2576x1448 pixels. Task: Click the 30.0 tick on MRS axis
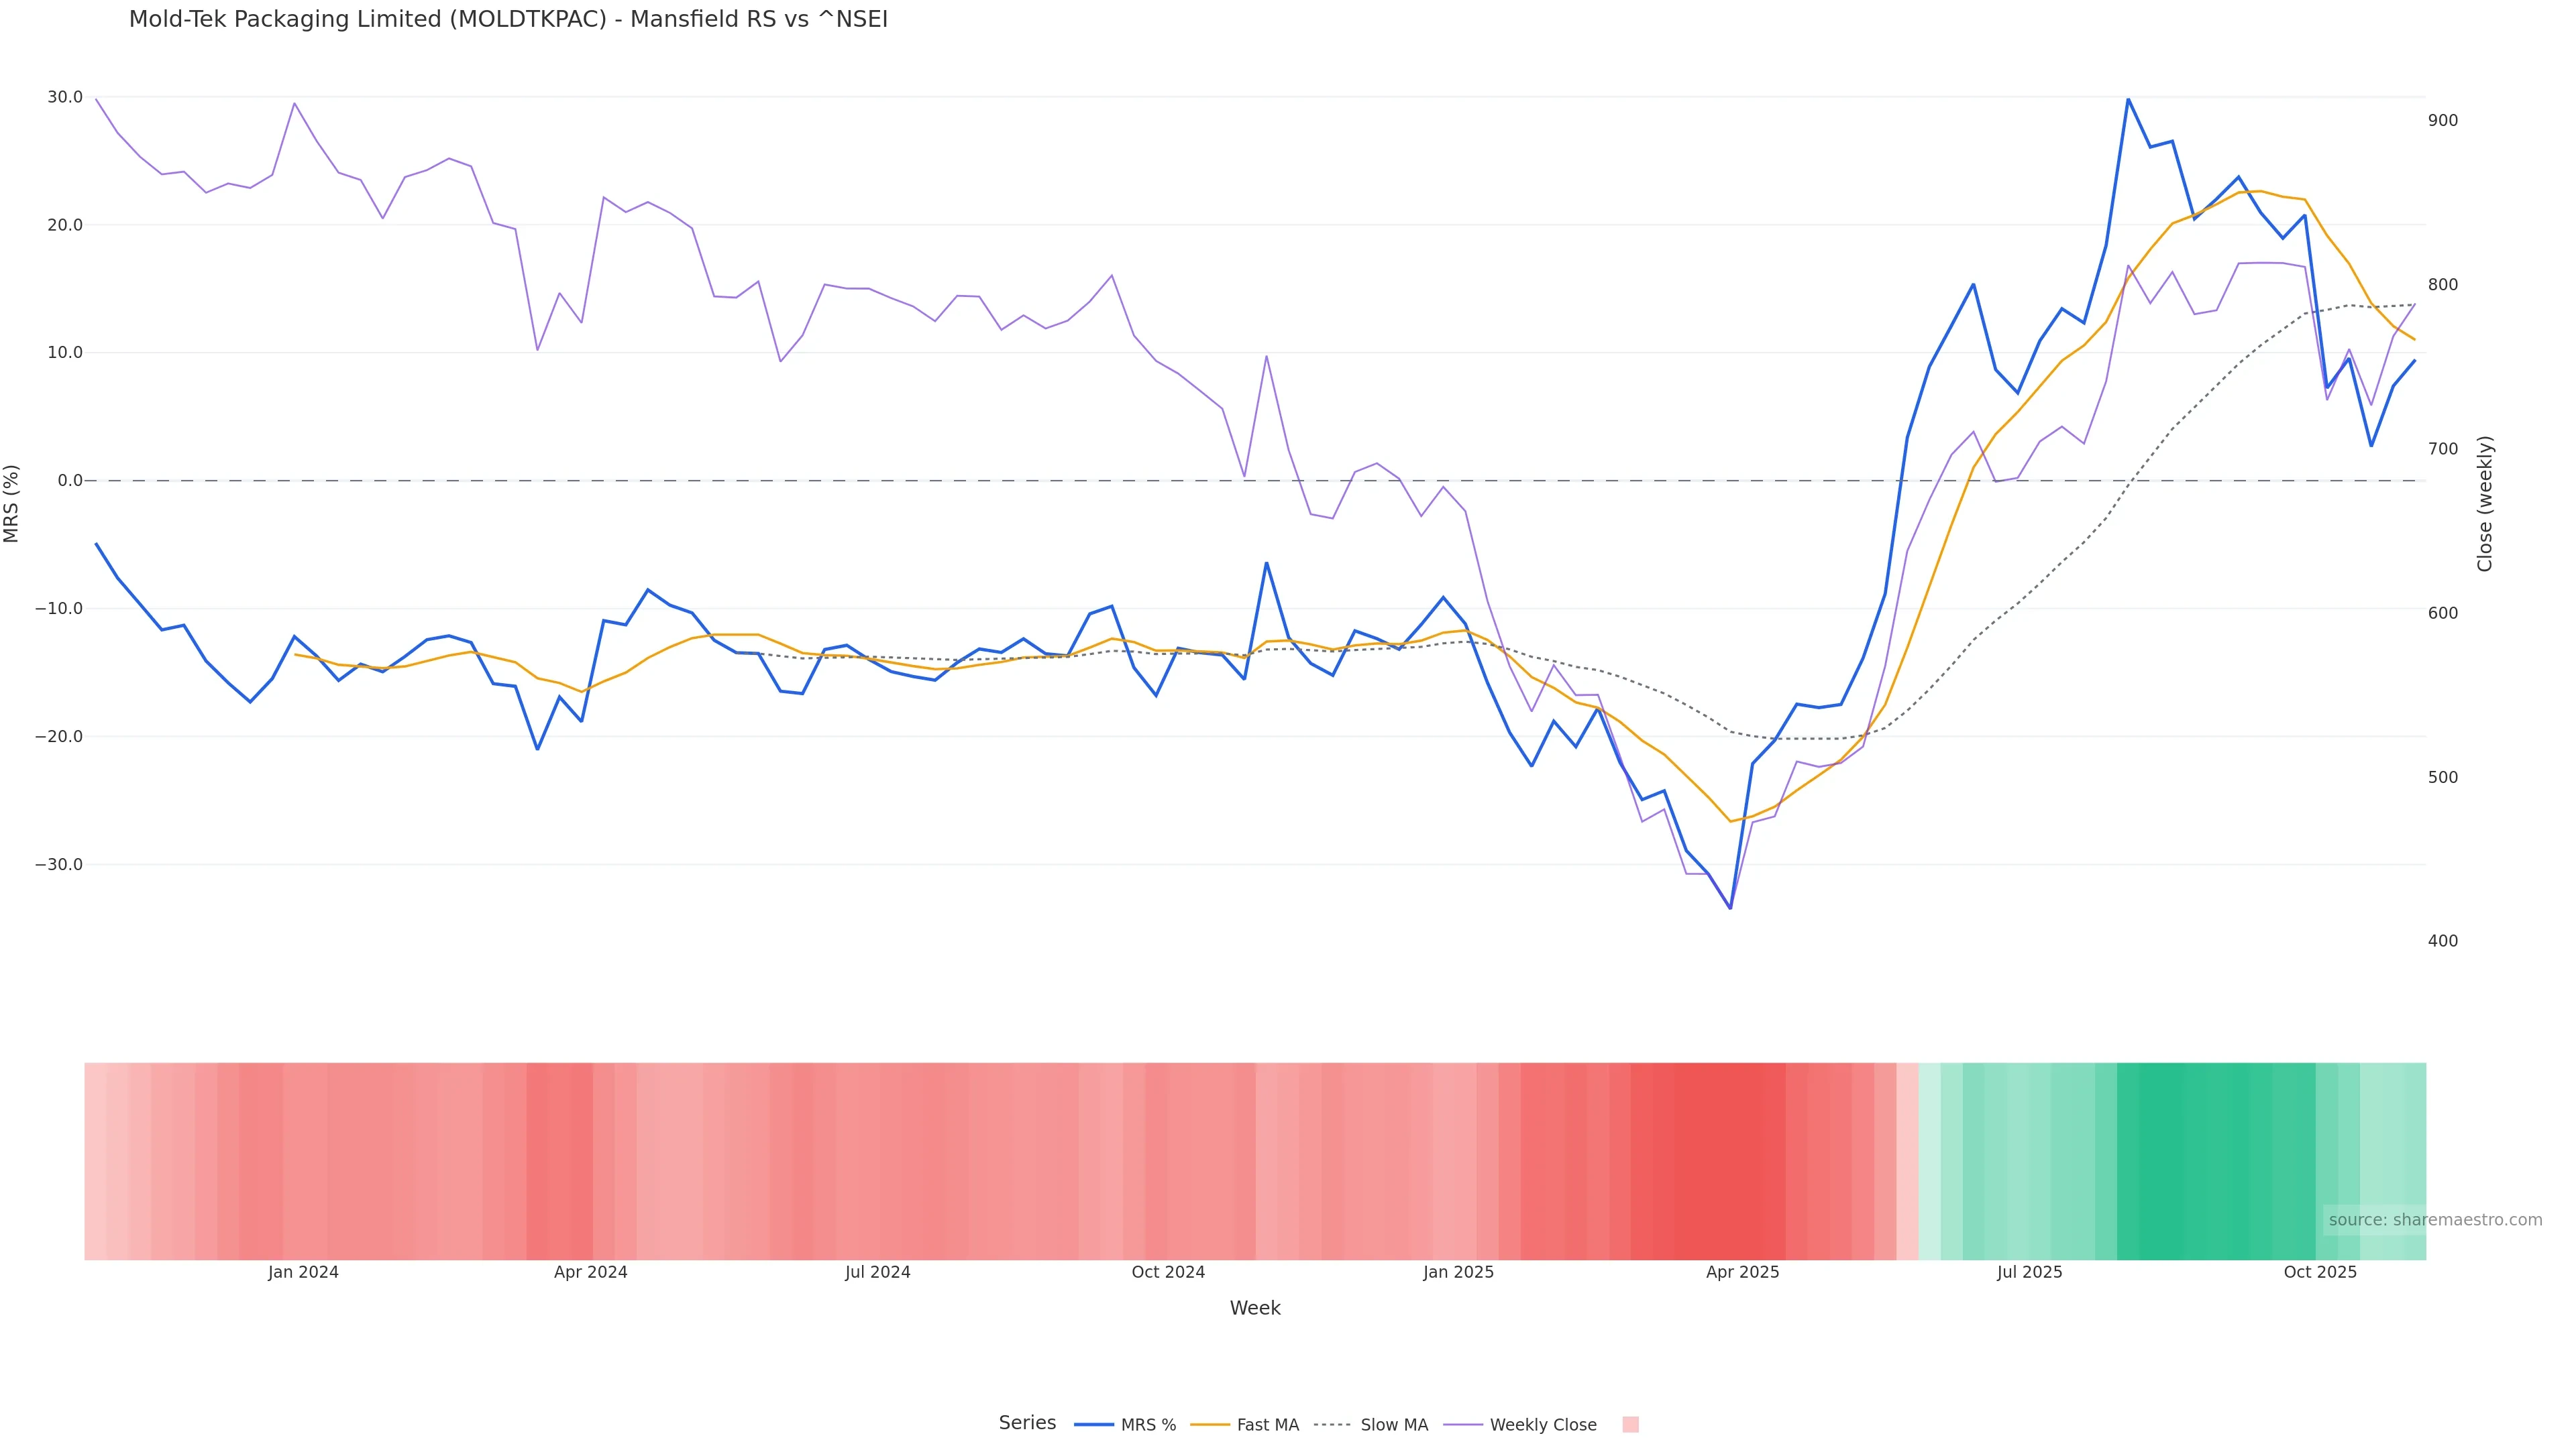point(65,97)
